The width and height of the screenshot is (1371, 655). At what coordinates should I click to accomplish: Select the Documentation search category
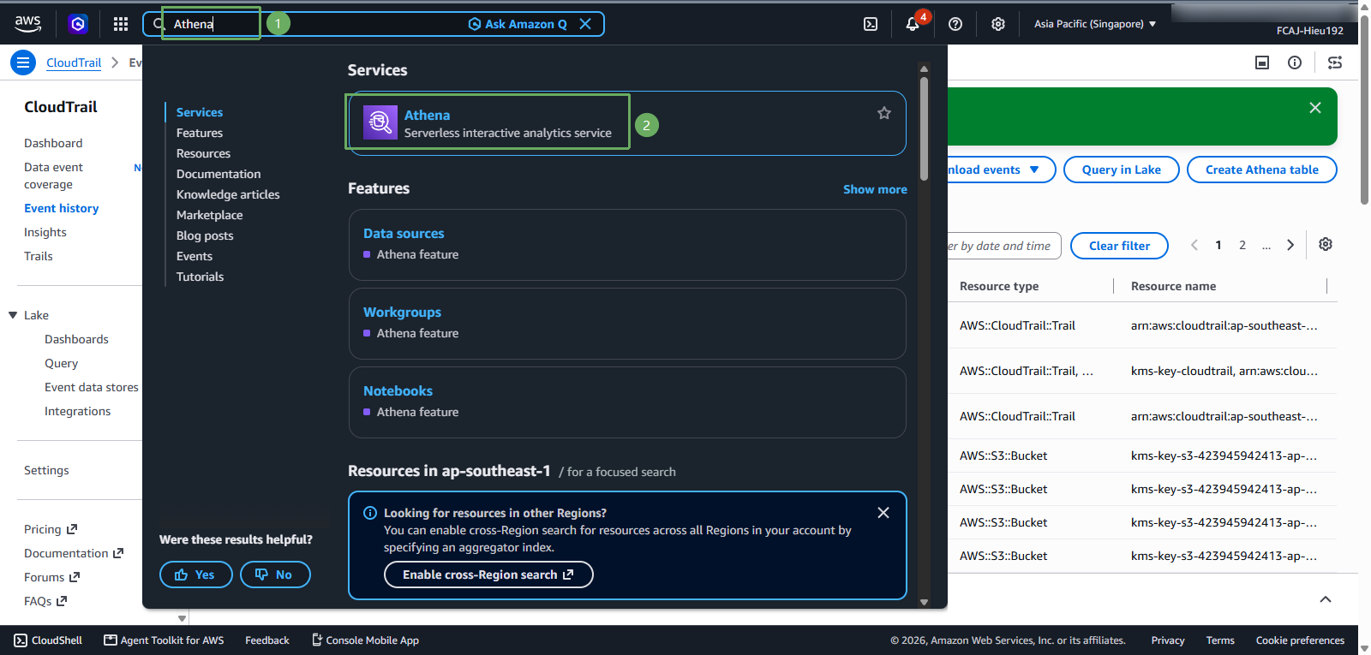pos(219,174)
